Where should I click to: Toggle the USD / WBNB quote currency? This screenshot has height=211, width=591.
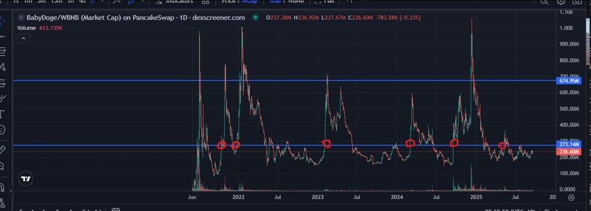(286, 2)
